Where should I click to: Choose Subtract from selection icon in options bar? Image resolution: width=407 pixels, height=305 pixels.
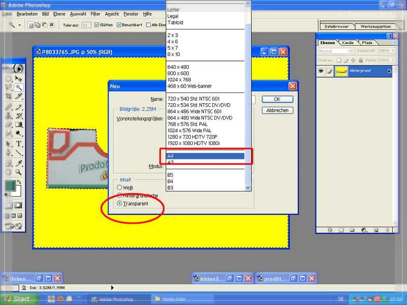tap(45, 25)
